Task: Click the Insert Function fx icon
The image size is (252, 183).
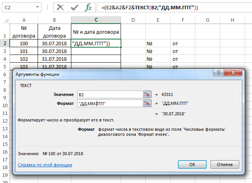Action: (88, 7)
